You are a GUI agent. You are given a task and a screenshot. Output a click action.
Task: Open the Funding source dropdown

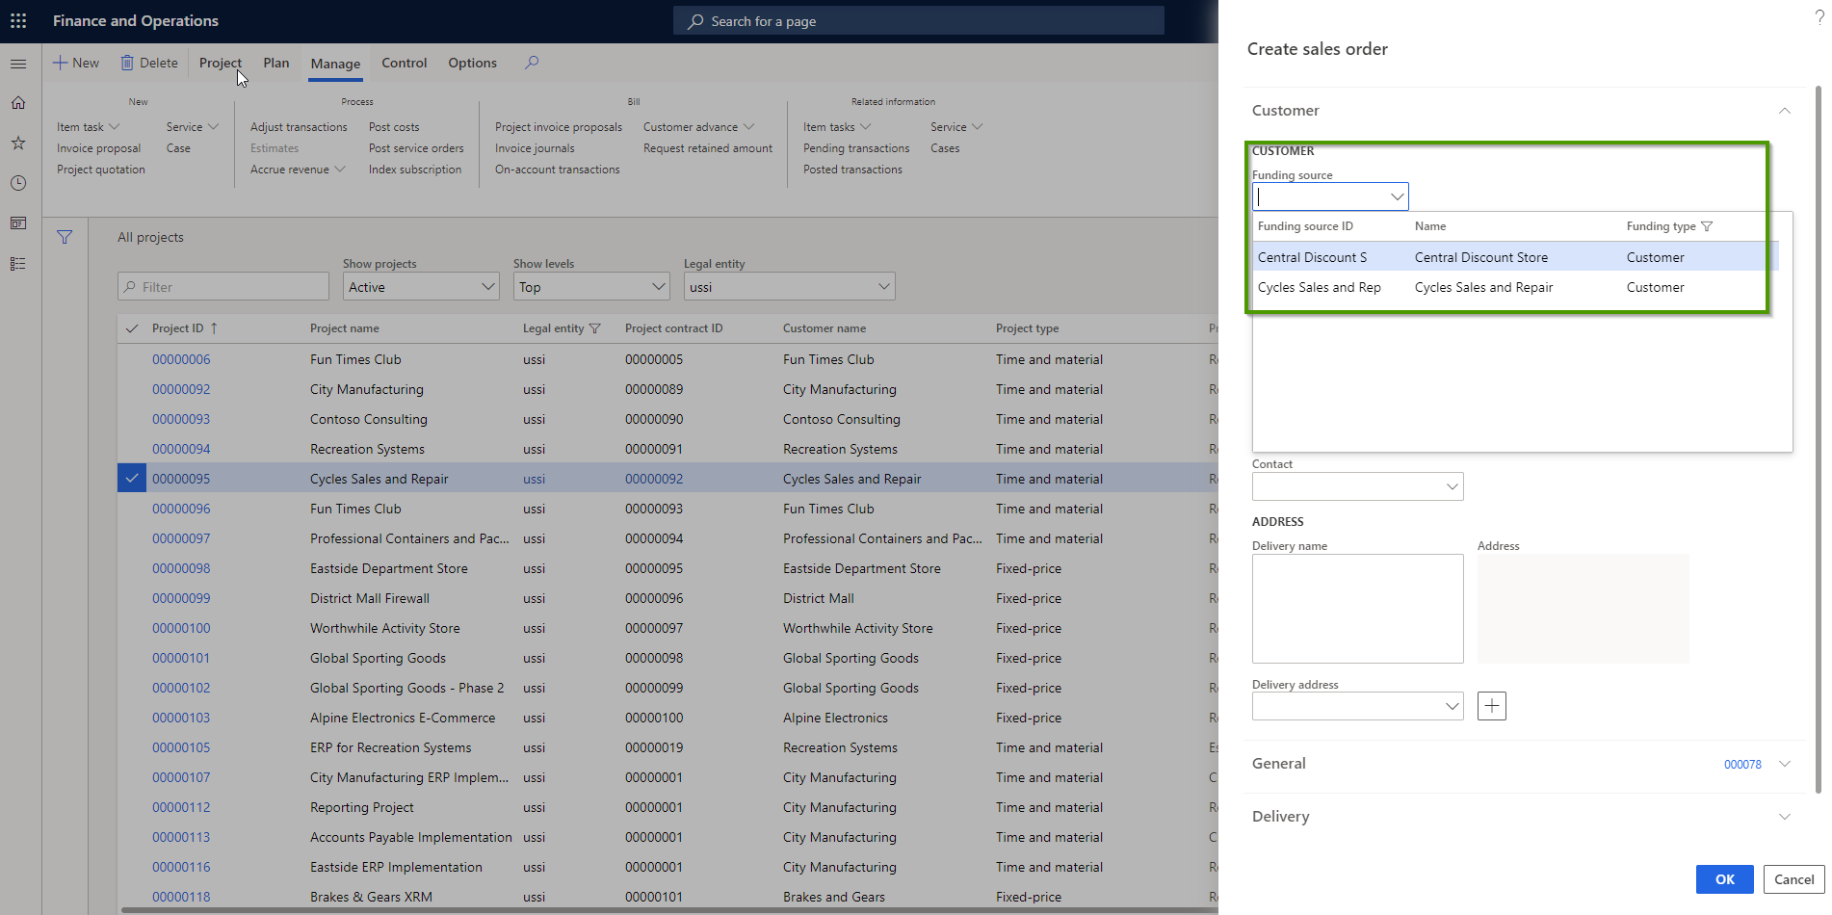1396,196
